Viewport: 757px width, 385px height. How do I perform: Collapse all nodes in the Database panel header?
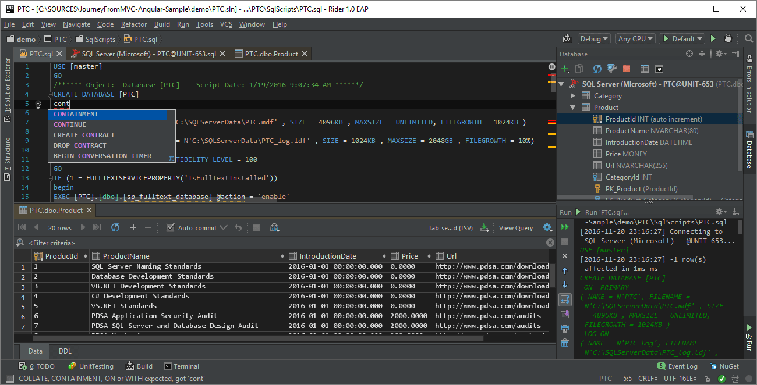pos(702,54)
